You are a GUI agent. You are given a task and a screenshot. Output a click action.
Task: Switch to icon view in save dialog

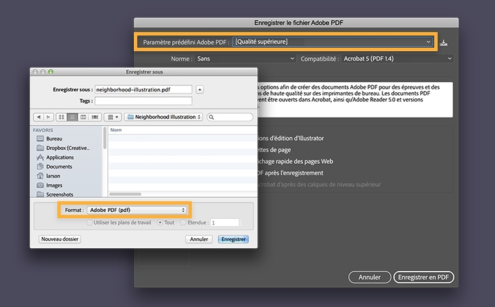pos(61,117)
